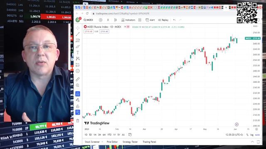Select the brush drawing tool
This screenshot has height=149, width=266.
78,46
